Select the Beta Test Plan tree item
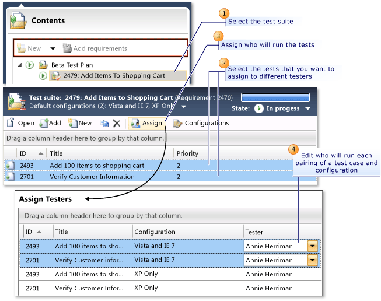Viewport: 381px width, 301px height. pyautogui.click(x=72, y=65)
